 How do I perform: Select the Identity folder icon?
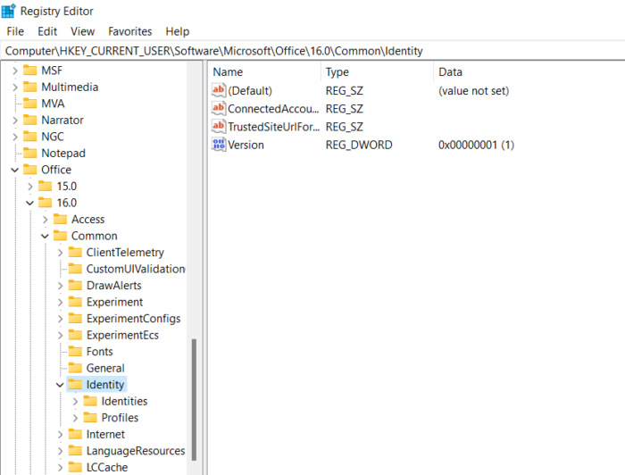75,385
